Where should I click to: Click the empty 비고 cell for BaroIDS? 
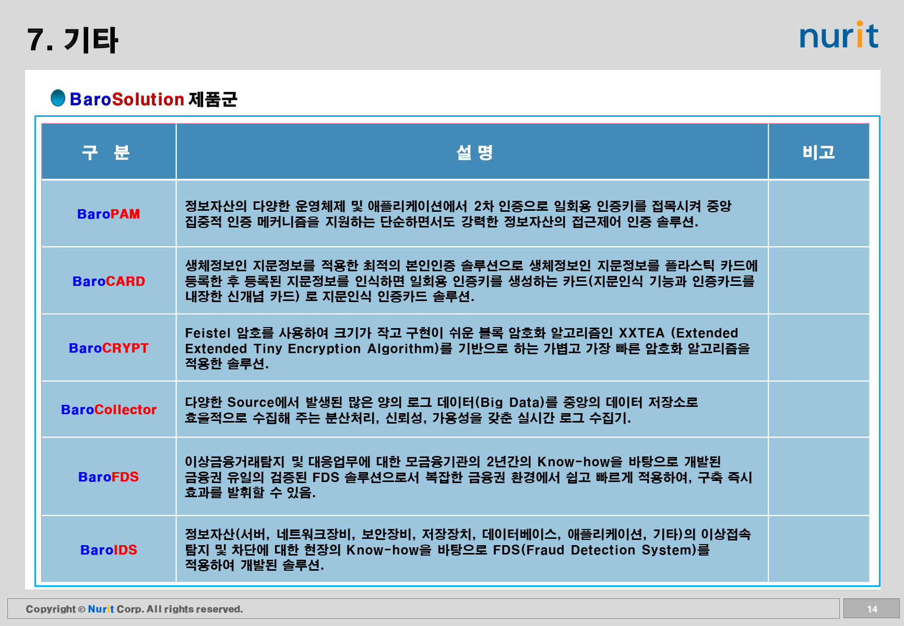coord(819,549)
